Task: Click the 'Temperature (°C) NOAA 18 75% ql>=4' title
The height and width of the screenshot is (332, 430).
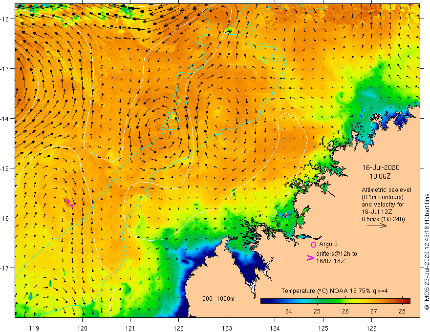Action: (x=334, y=291)
